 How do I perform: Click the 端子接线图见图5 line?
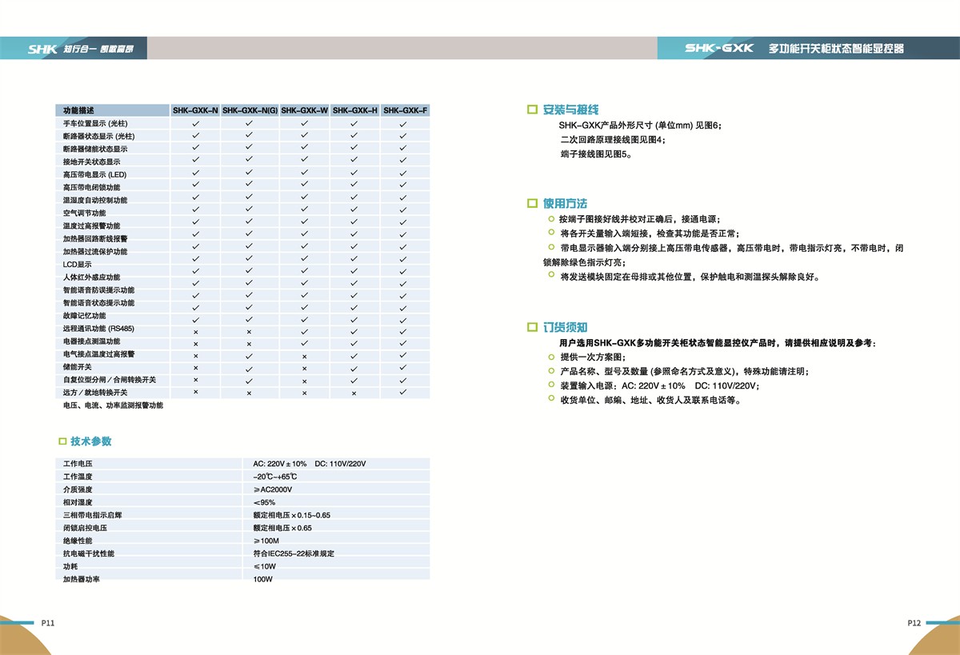pos(596,154)
